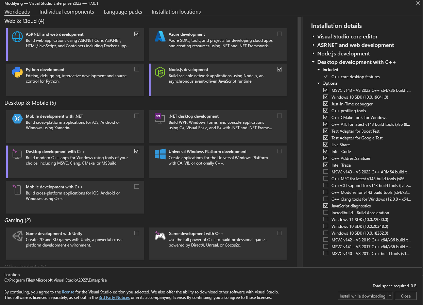Check Windows 10 SDK (10.0.20348.0) option
This screenshot has width=423, height=305.
[326, 226]
